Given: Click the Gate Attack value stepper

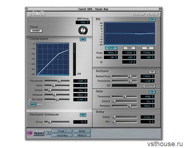Looking at the screenshot, I should (x=148, y=101).
